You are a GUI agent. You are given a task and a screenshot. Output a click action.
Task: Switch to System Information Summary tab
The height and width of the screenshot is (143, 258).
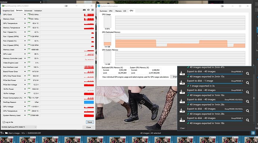103,11
